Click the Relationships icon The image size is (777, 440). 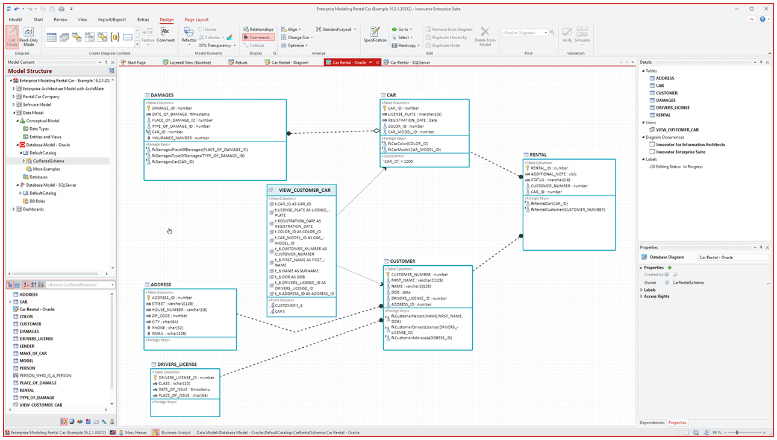point(260,29)
